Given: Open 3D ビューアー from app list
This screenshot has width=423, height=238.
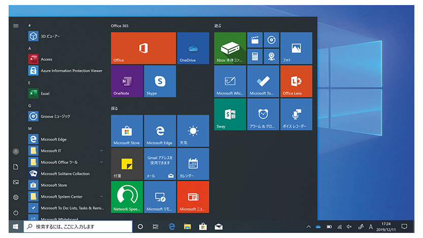Looking at the screenshot, I should point(66,36).
